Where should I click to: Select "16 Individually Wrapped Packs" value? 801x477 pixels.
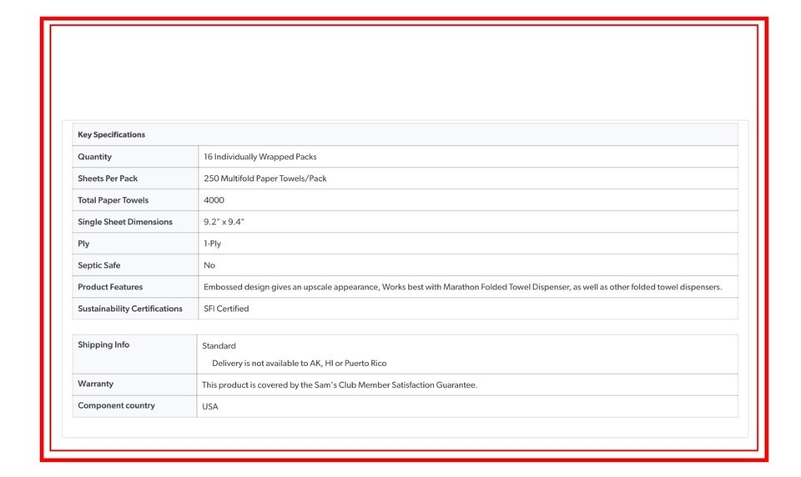click(260, 157)
